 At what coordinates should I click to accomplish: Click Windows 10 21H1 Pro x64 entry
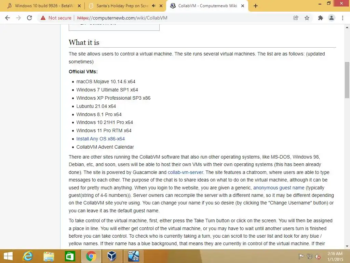105,123
